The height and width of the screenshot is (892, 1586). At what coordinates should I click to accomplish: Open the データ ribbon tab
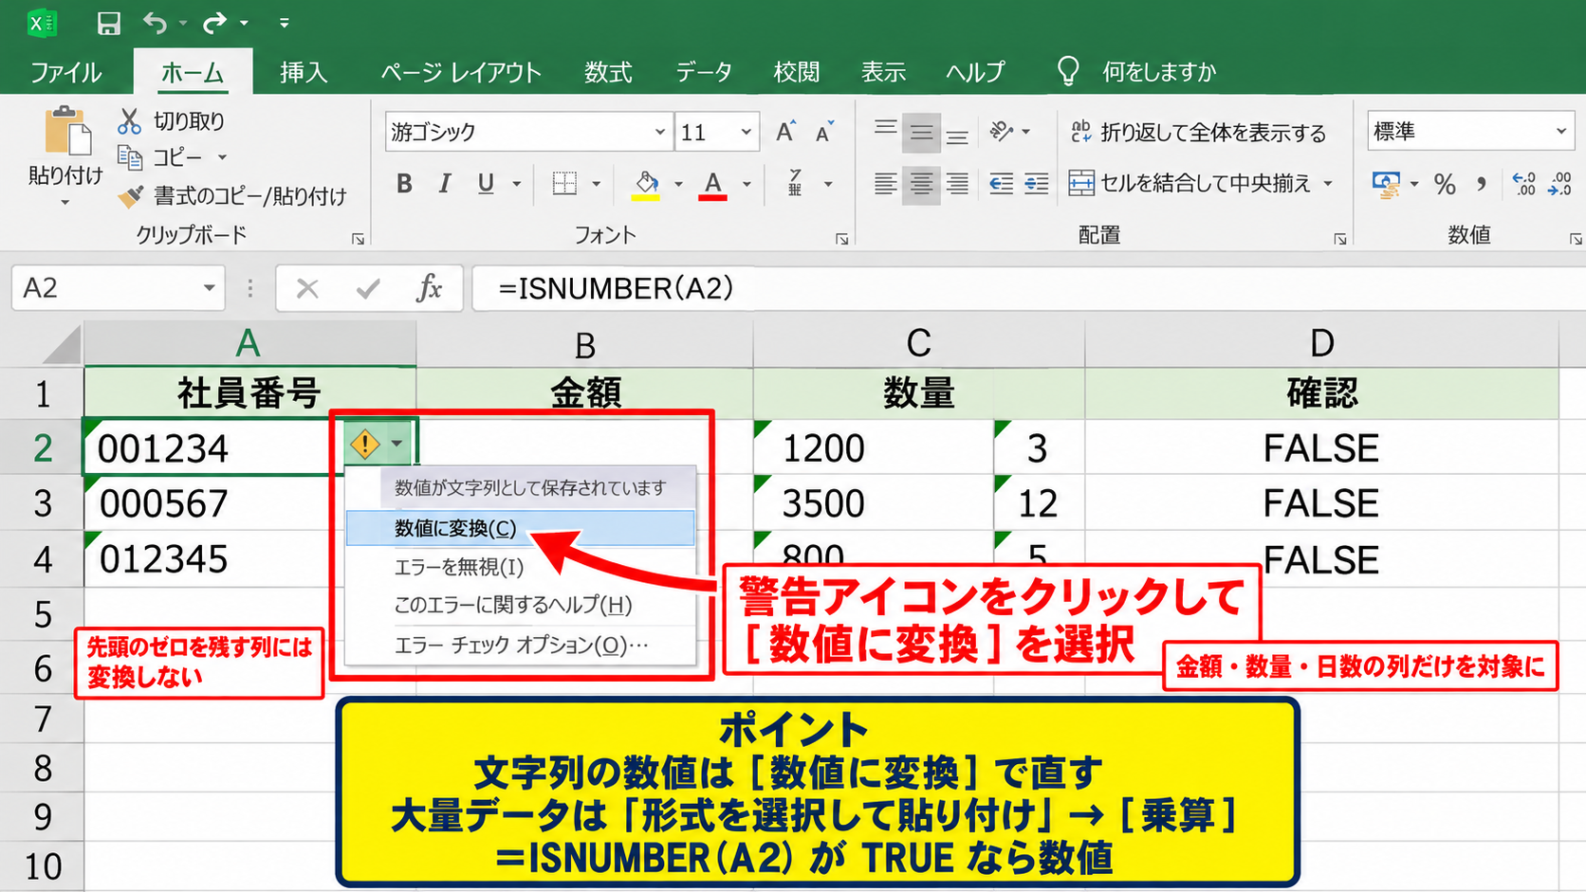pyautogui.click(x=704, y=72)
